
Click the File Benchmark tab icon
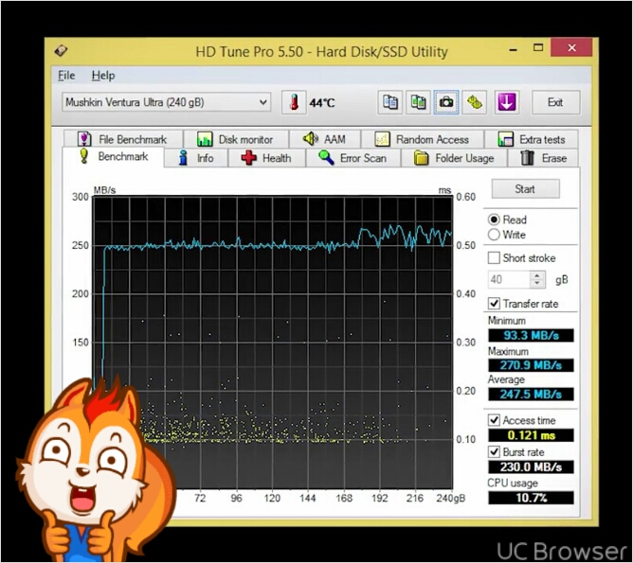84,139
